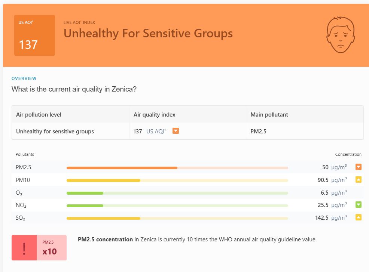Expand the PM2.5 orange down arrow

point(359,167)
